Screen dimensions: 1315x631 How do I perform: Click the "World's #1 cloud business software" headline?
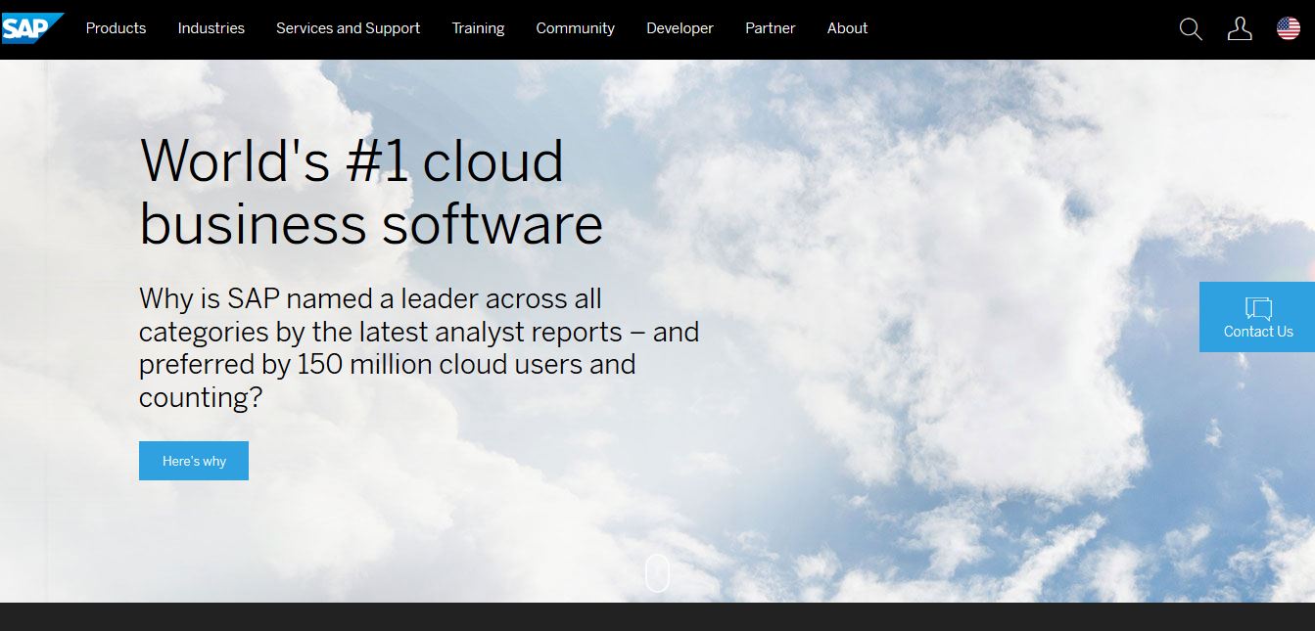pyautogui.click(x=370, y=192)
